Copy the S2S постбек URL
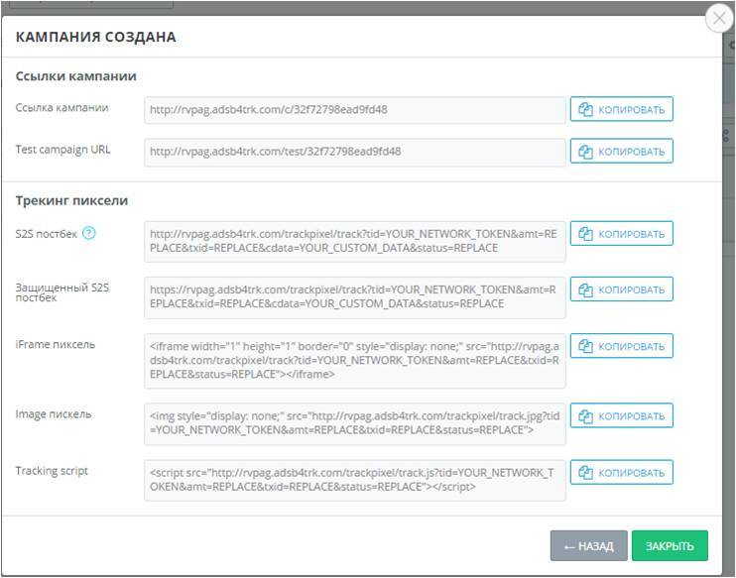 pos(622,234)
